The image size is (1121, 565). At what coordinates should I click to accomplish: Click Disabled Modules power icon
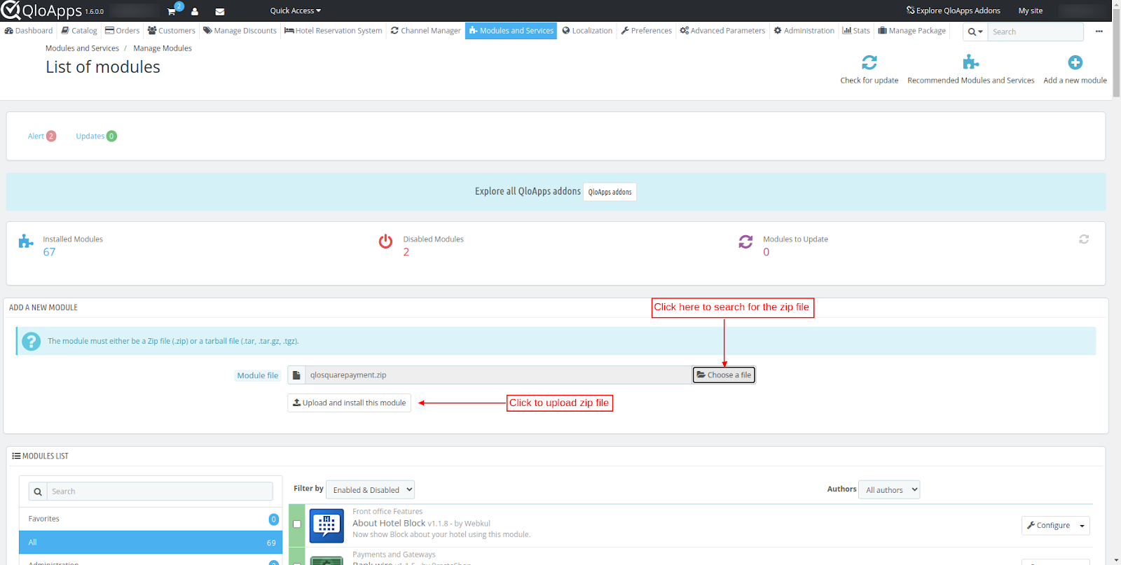click(x=385, y=242)
